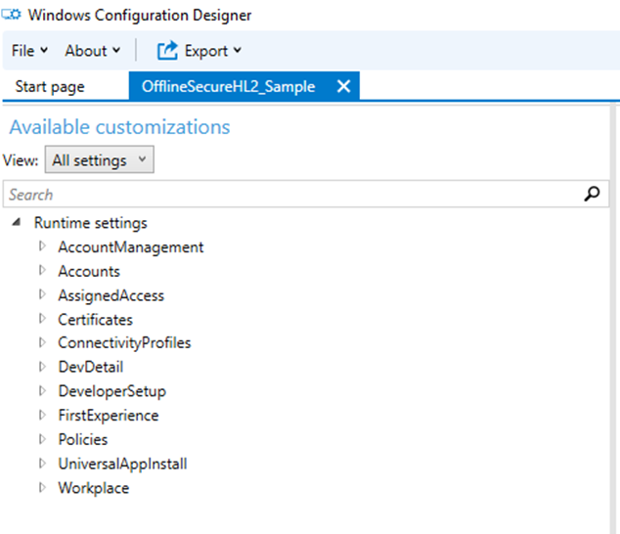Click the Windows Configuration Designer app icon

pyautogui.click(x=11, y=15)
